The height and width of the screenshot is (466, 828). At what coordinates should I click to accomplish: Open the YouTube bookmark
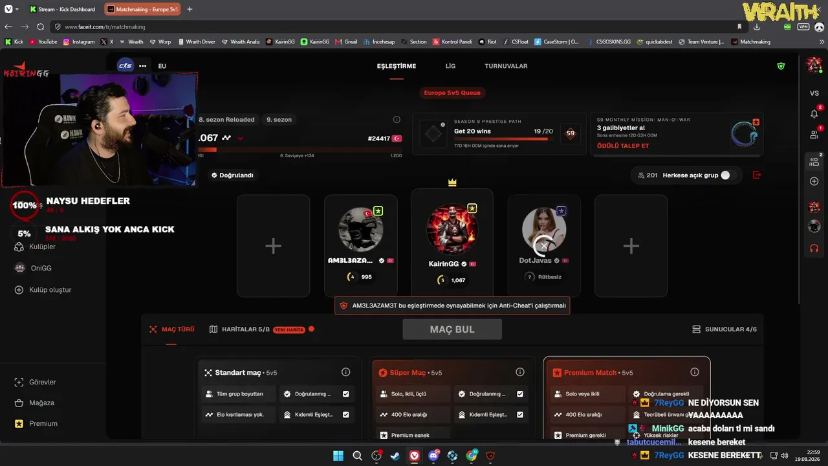tap(43, 41)
